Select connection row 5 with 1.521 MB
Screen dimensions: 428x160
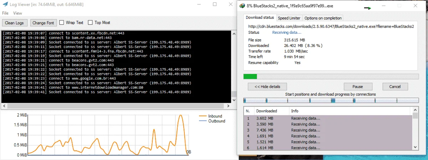328,142
